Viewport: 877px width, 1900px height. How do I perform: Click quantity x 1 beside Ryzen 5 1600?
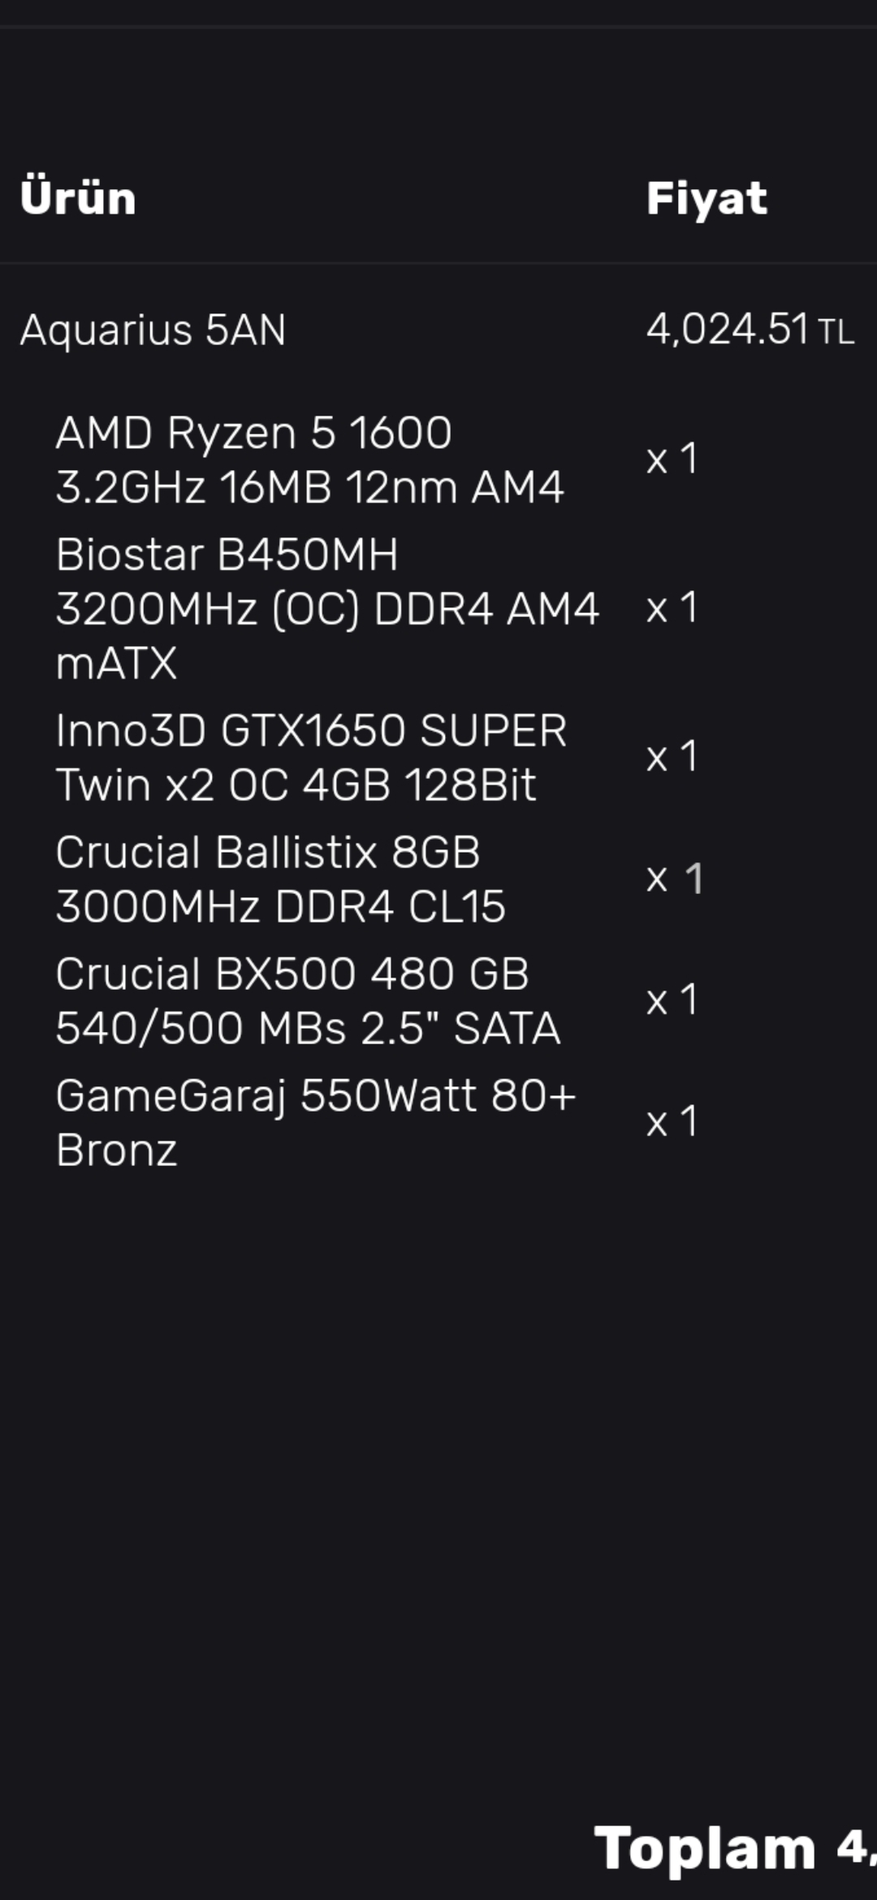pos(672,460)
